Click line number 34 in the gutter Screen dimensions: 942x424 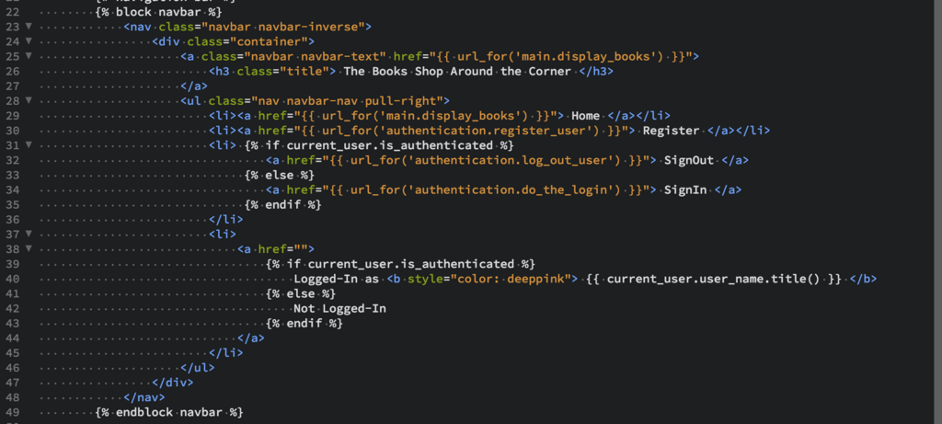[12, 189]
